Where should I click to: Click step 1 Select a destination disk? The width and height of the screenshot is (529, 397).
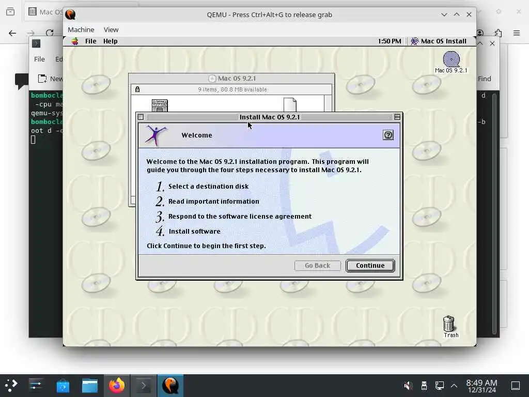coord(208,186)
